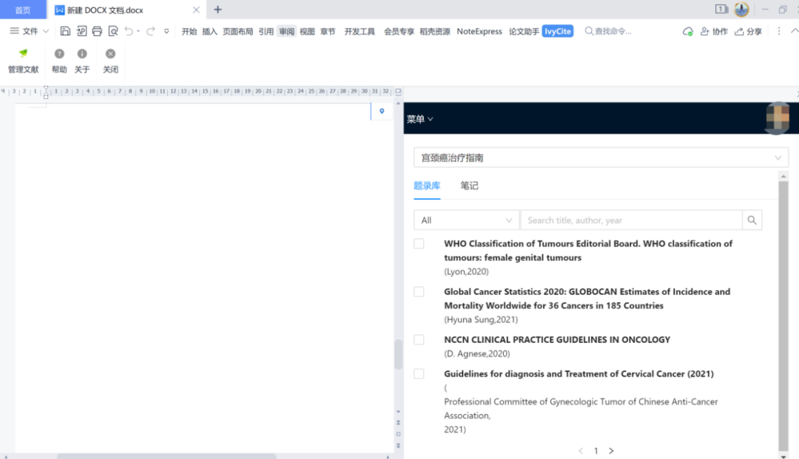Click the browse object circle in scrollbar
799x459 pixels.
click(398, 434)
